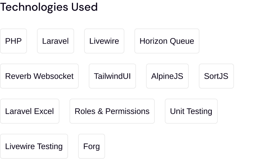Select the Livewire Testing tag
Viewport: 274px width, 159px height.
34,146
